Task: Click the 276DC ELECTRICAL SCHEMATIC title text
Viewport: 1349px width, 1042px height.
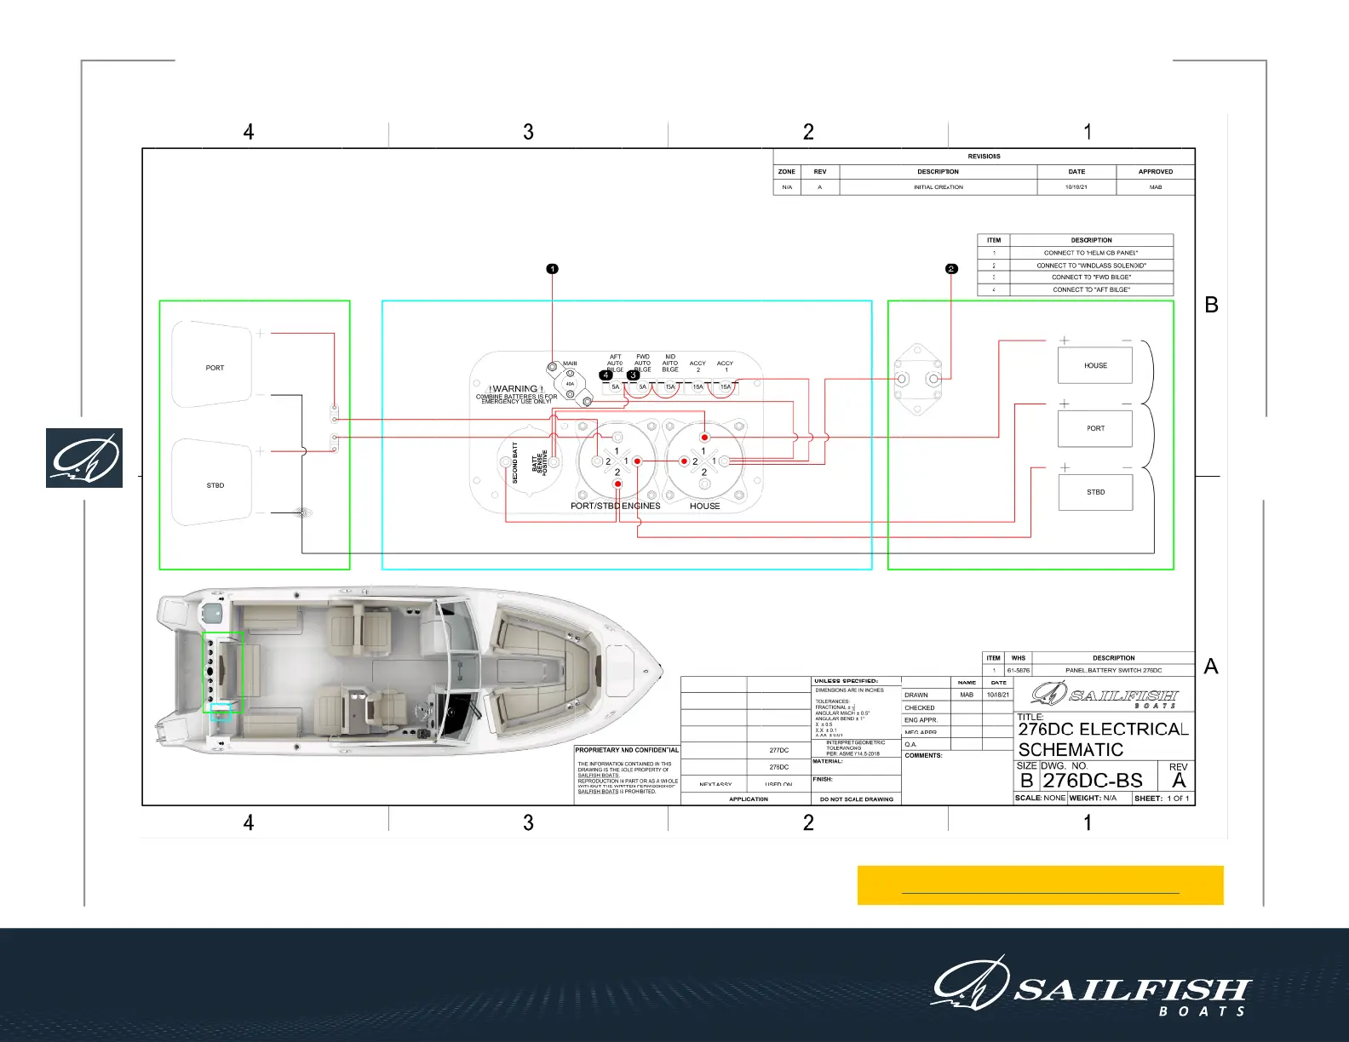Action: tap(1102, 739)
